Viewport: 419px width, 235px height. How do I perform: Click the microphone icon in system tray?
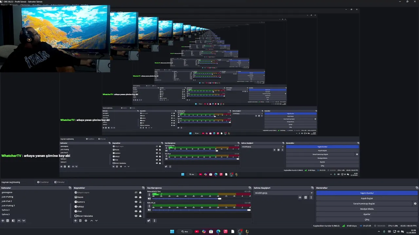[384, 231]
